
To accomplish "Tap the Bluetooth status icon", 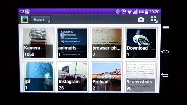I will (x=118, y=12).
